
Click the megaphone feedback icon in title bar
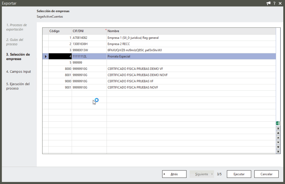coord(269,3)
